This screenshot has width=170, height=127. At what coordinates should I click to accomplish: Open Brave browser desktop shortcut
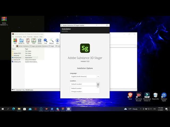pyautogui.click(x=130, y=96)
